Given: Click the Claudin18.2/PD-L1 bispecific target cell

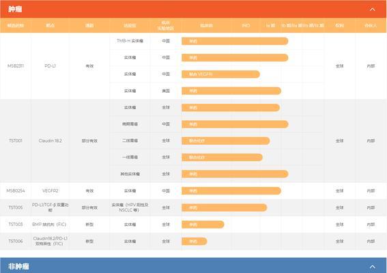Looking at the screenshot, I should pyautogui.click(x=50, y=241).
